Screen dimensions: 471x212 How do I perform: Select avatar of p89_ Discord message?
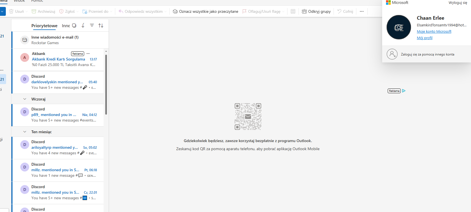pyautogui.click(x=25, y=112)
